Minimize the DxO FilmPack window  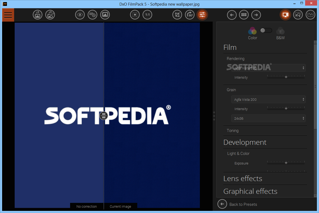coord(294,3)
